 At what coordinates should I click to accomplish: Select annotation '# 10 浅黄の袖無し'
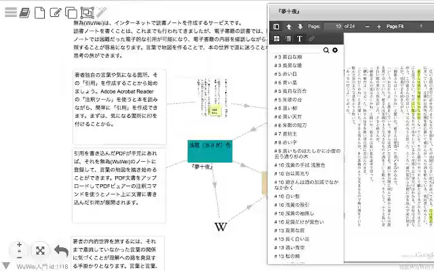pyautogui.click(x=294, y=213)
